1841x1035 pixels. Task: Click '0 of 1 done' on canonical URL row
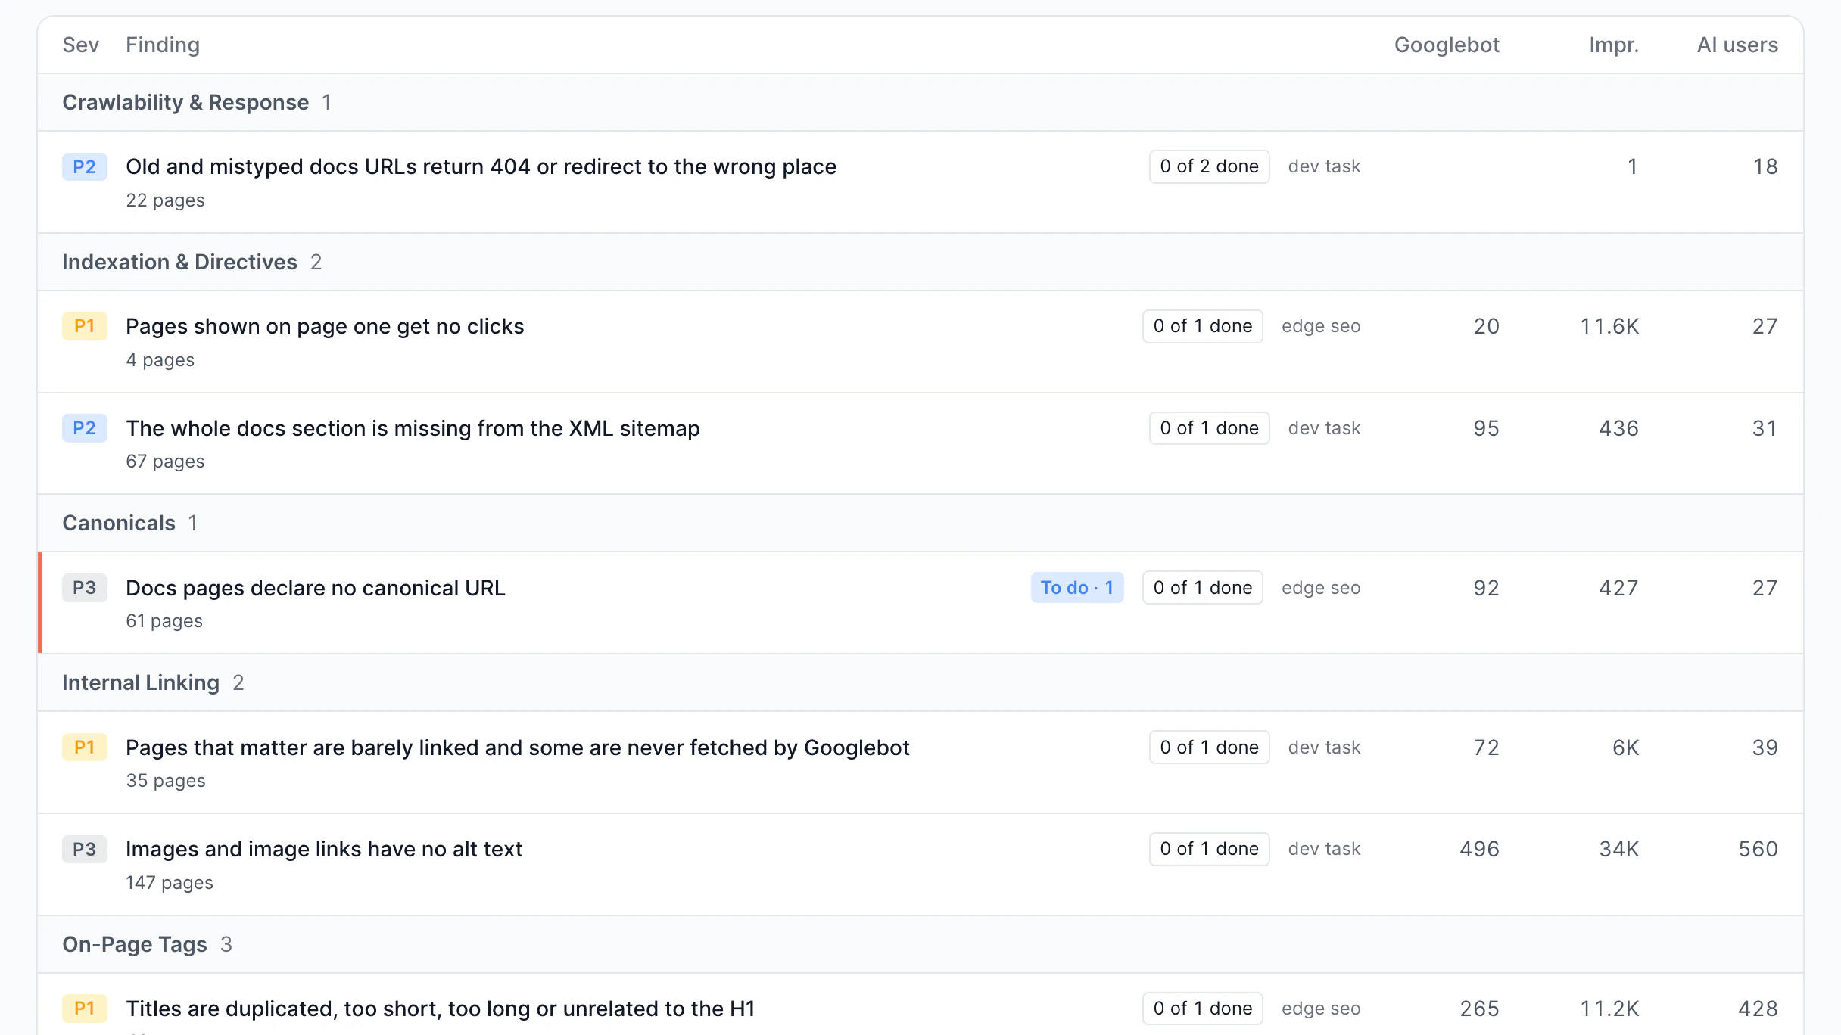click(1202, 588)
